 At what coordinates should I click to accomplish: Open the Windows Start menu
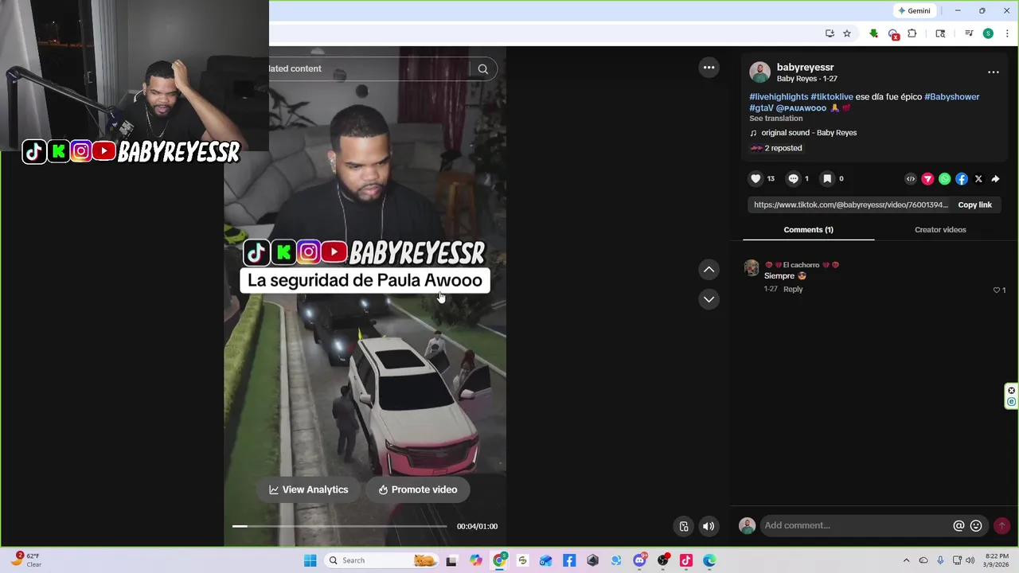click(310, 561)
